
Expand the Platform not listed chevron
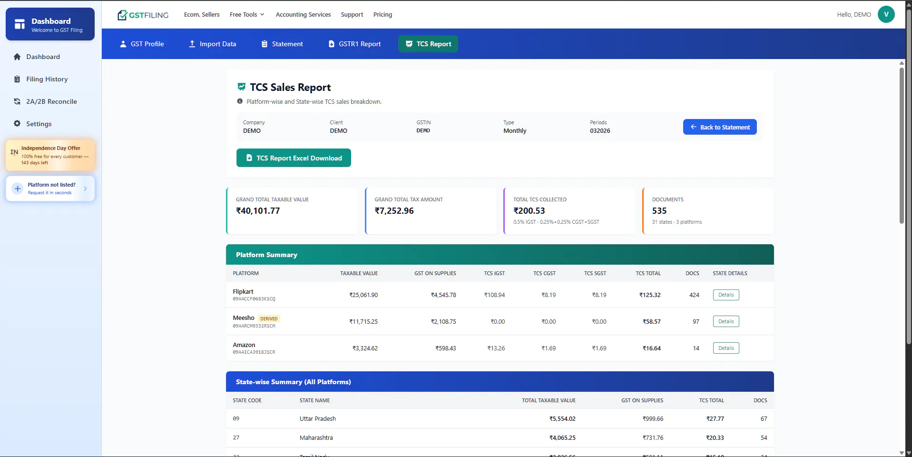click(x=86, y=189)
